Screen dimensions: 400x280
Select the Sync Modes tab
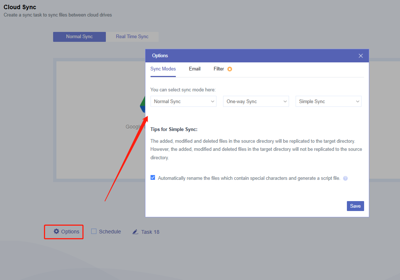[163, 69]
